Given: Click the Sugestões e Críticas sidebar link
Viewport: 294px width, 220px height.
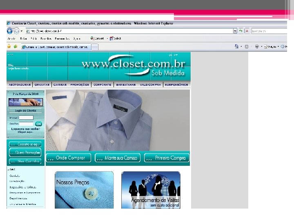Looking at the screenshot, I should (23, 187).
